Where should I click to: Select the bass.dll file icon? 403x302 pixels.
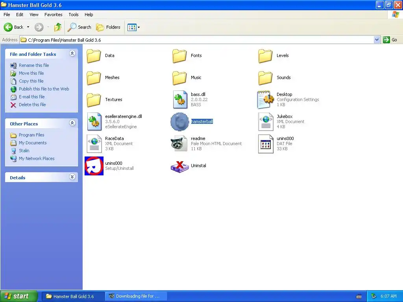coord(180,99)
